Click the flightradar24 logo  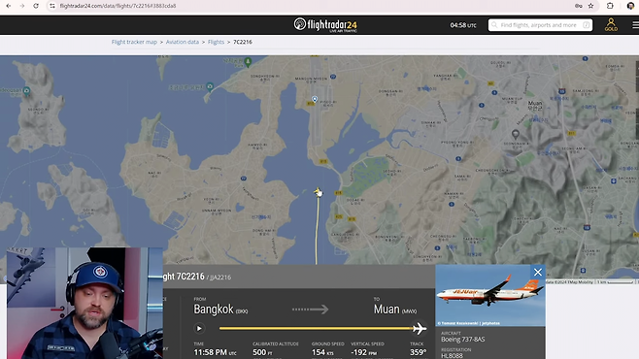[325, 25]
